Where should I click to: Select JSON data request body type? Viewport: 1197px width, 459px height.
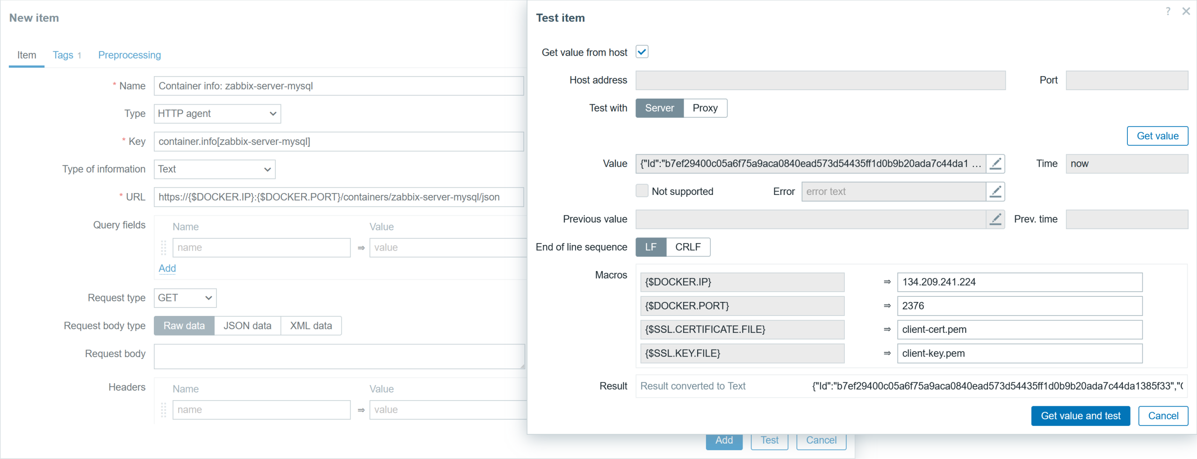[247, 326]
